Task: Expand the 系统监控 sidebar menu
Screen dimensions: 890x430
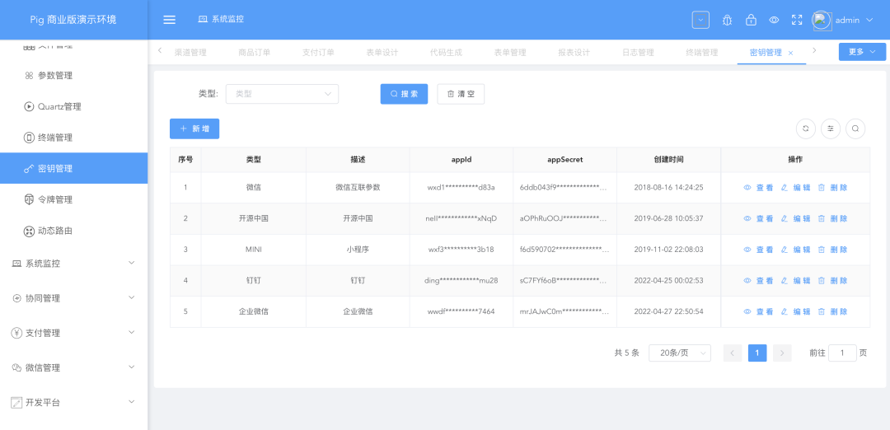Action: point(74,264)
